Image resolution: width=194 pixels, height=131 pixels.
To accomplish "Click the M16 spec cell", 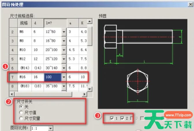I will coord(25,77).
